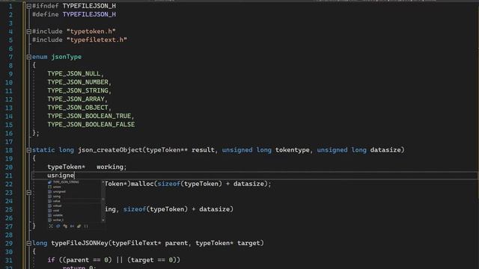Click line number 16 in the gutter
This screenshot has width=479, height=269.
pyautogui.click(x=8, y=133)
